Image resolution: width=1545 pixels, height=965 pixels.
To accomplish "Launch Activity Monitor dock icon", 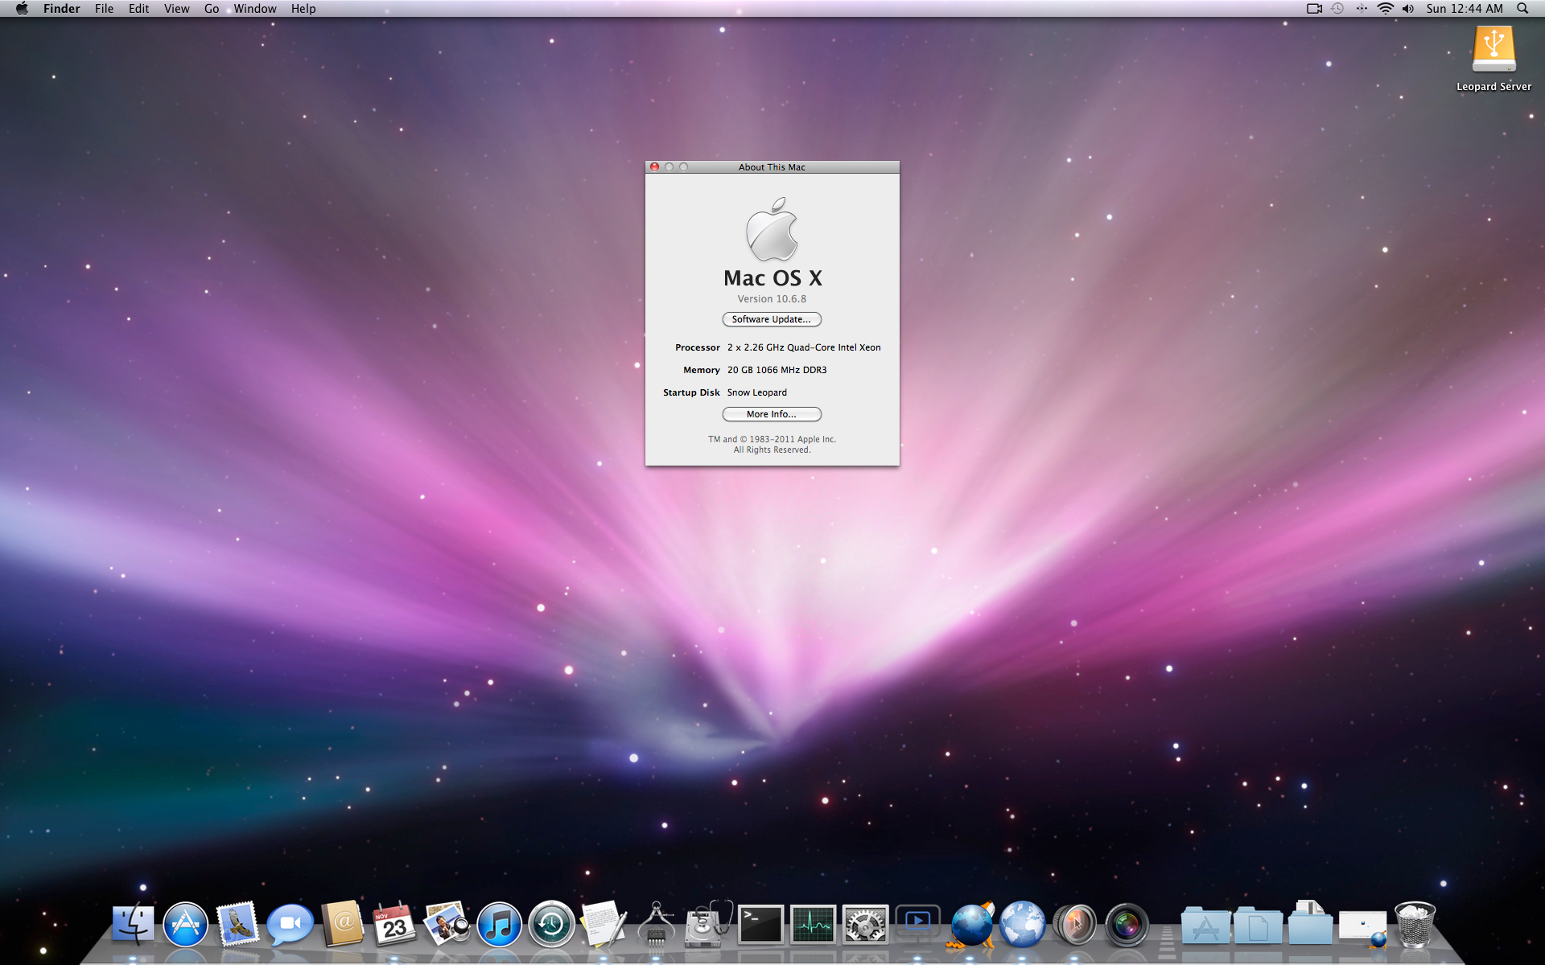I will [813, 925].
